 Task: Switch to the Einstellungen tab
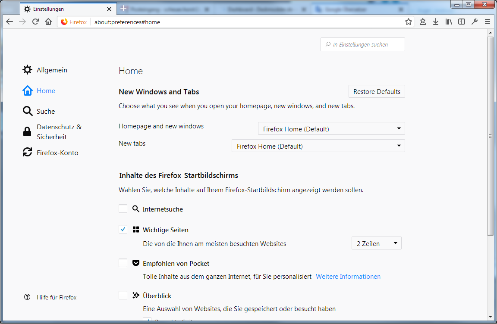point(68,9)
